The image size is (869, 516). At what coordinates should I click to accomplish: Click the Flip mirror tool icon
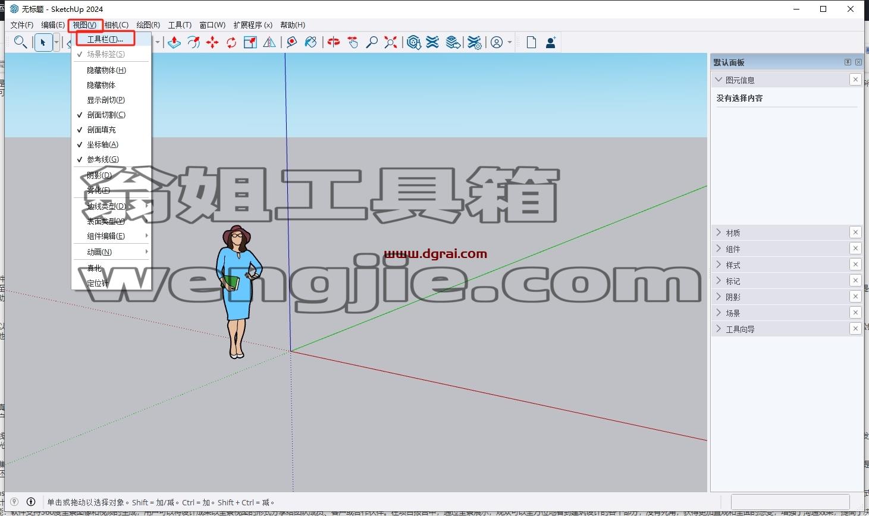coord(269,42)
